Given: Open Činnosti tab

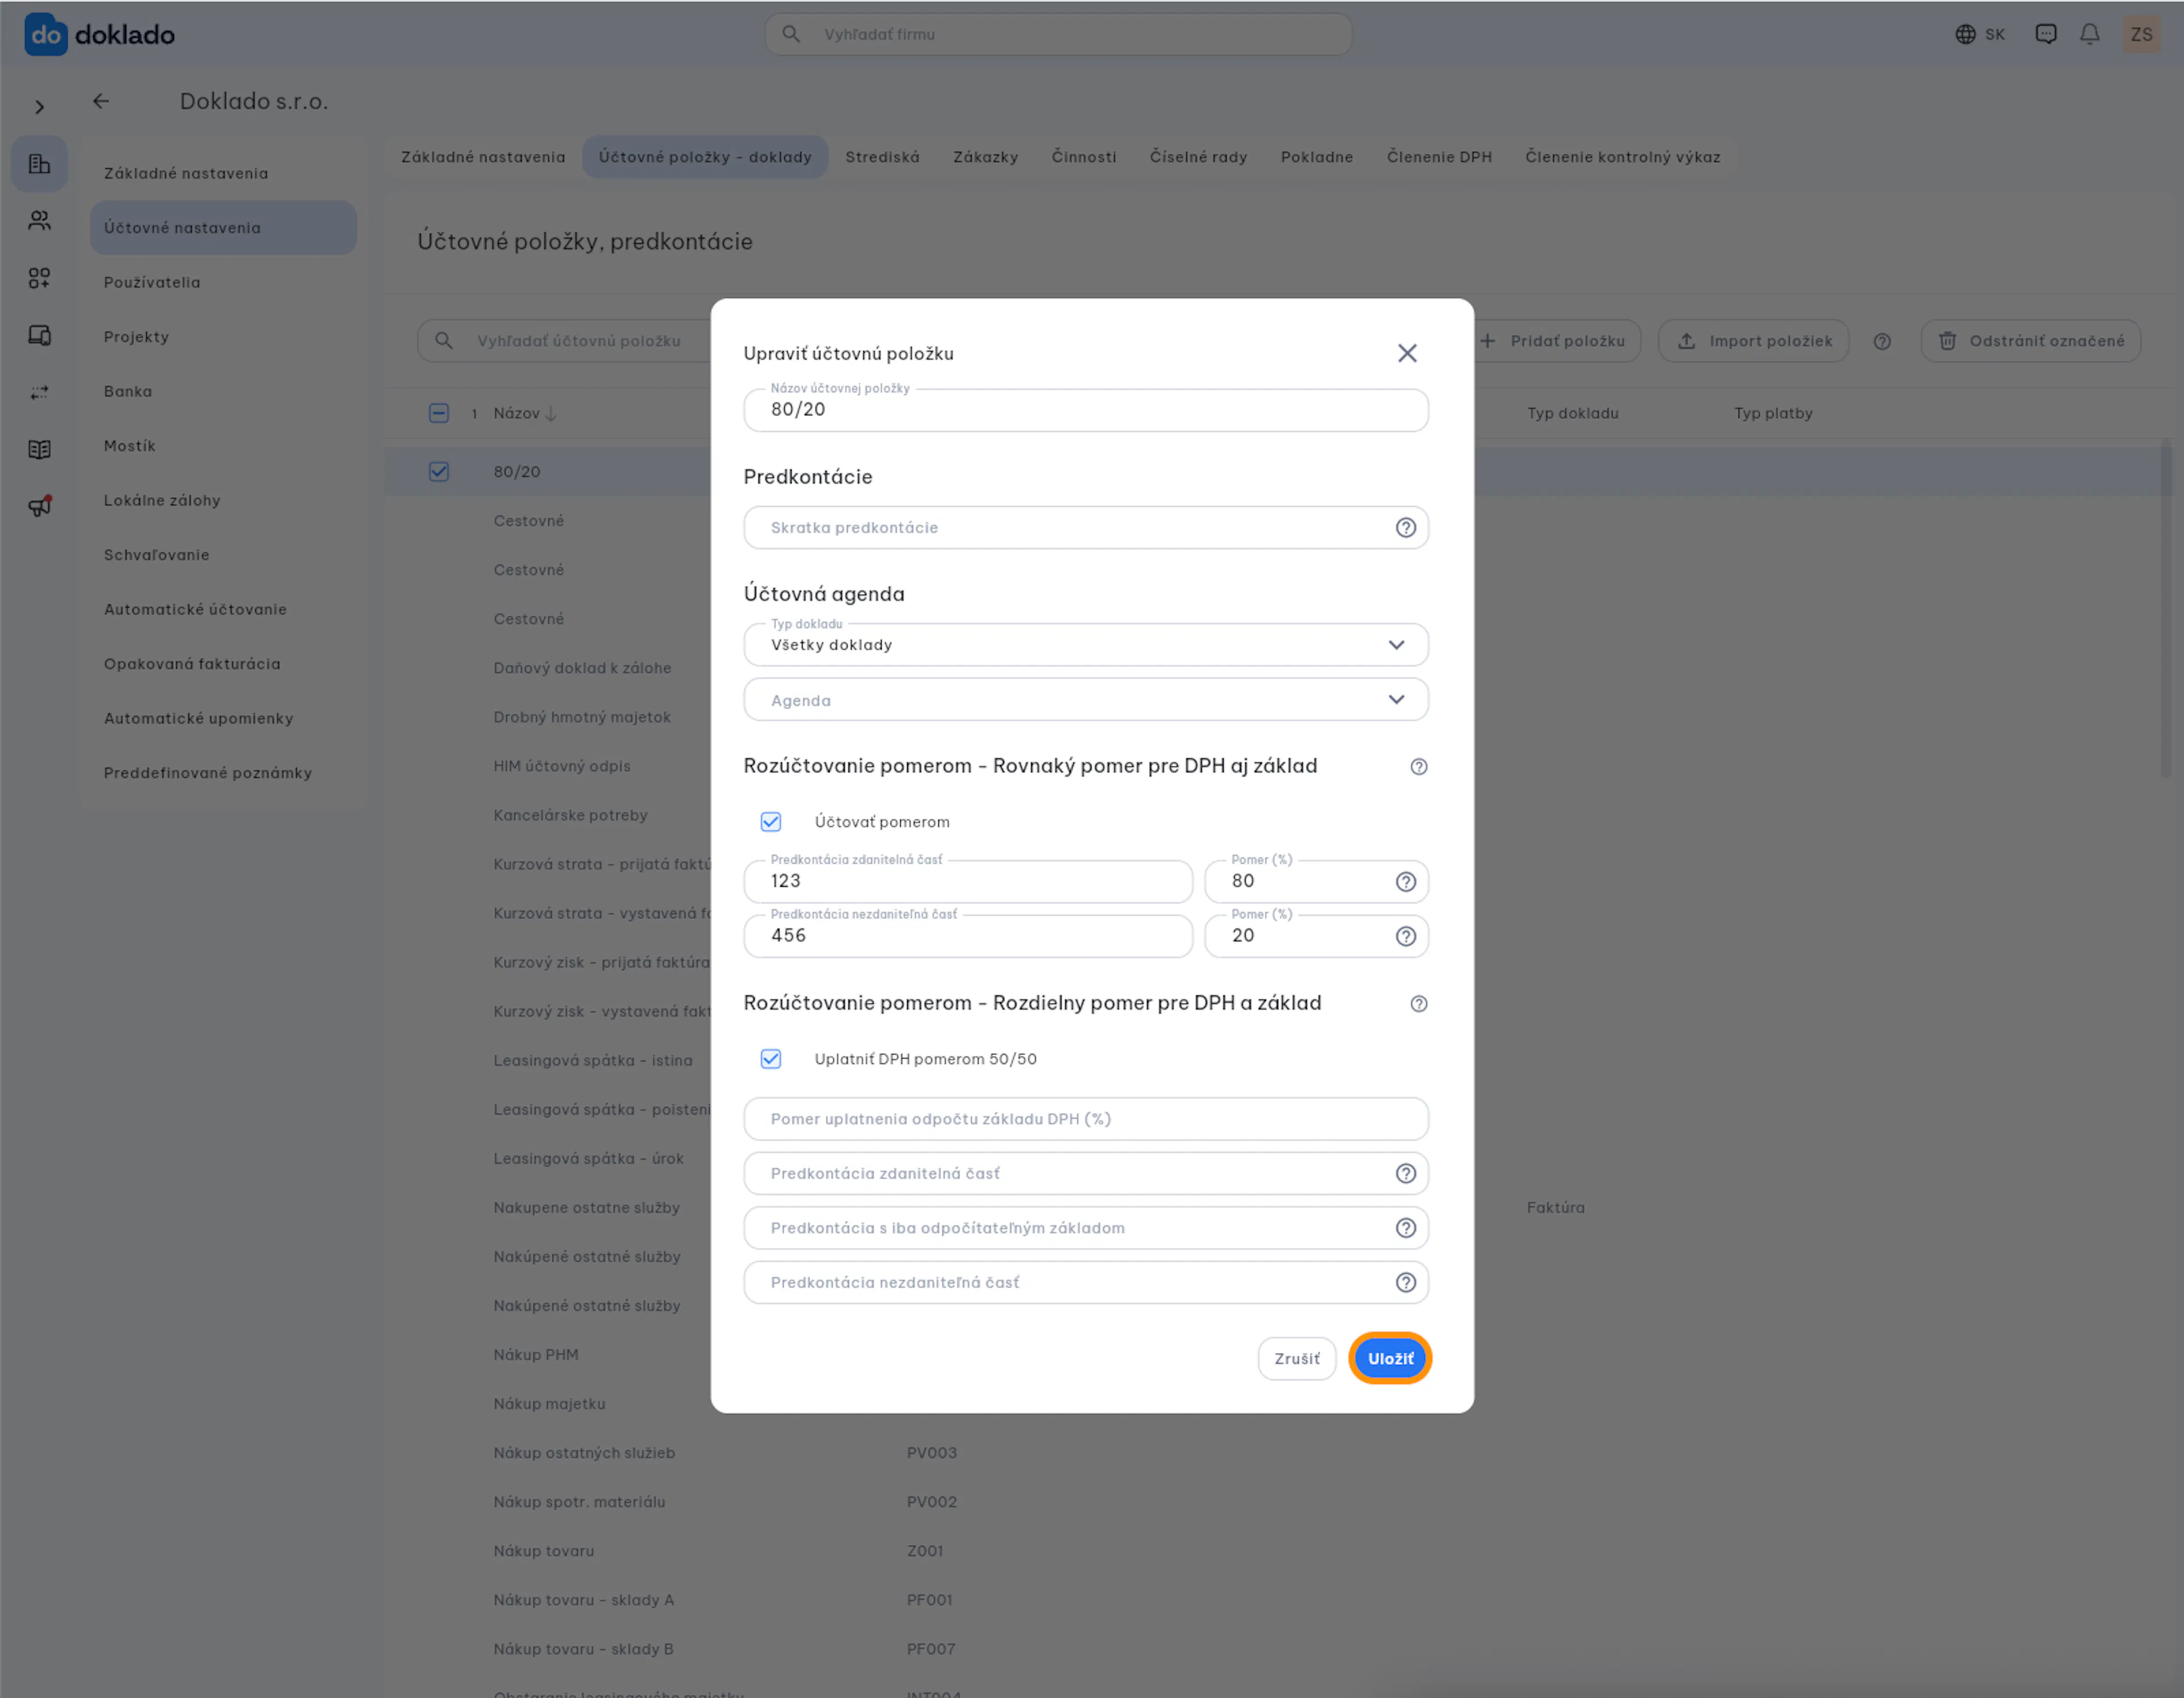Looking at the screenshot, I should 1083,157.
